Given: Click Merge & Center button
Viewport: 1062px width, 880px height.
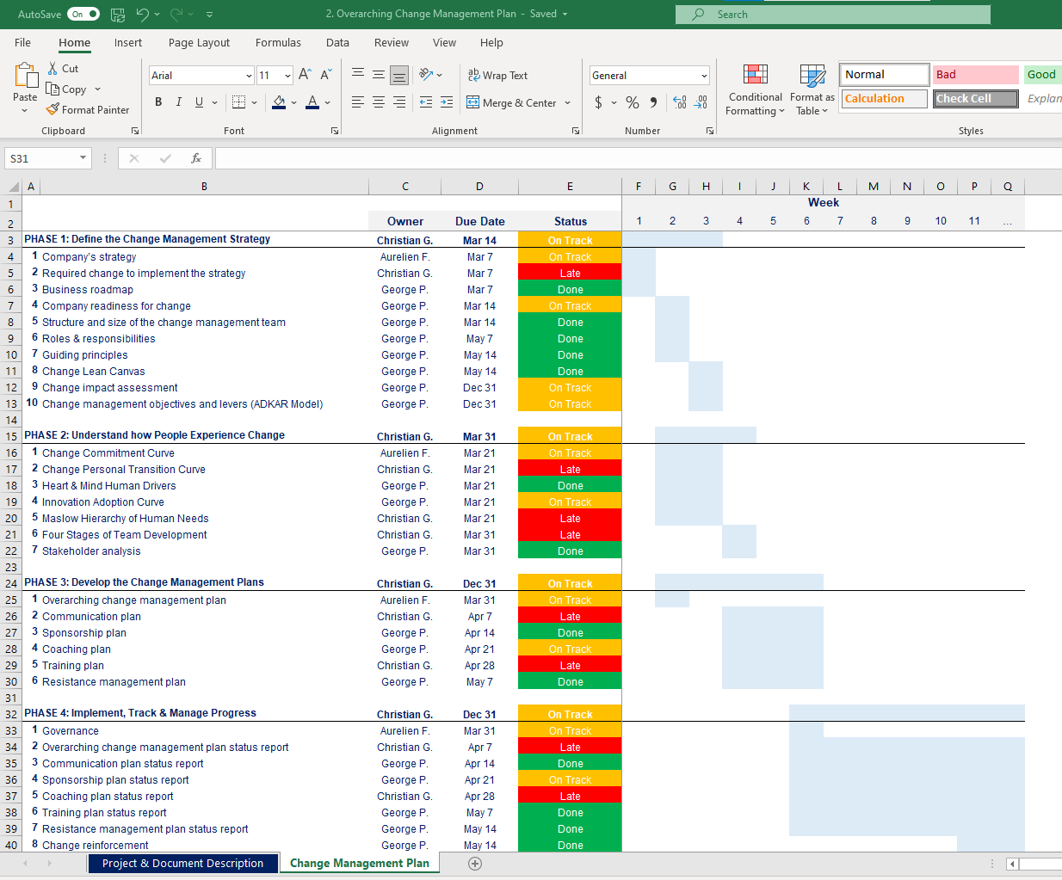Looking at the screenshot, I should (511, 102).
